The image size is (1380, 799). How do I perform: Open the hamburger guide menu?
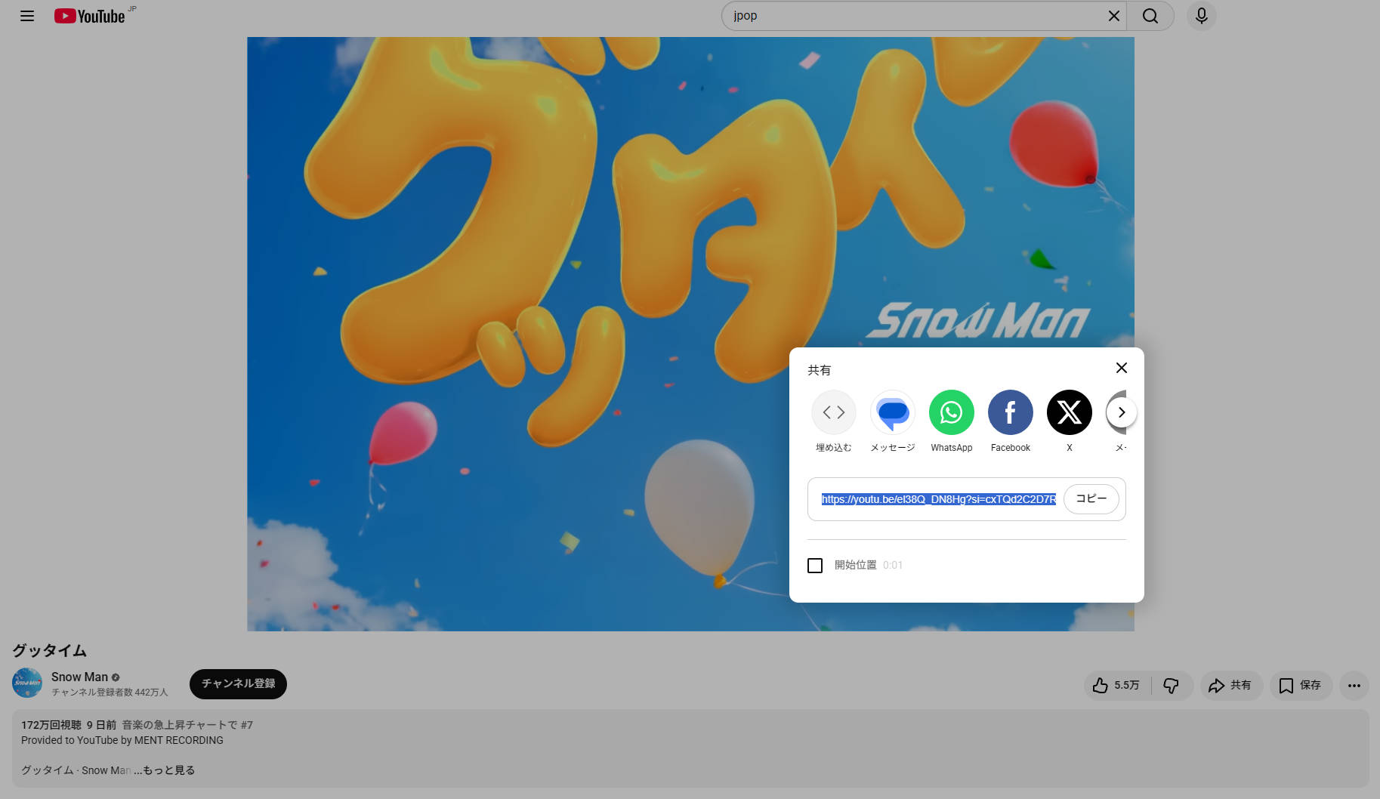[x=27, y=16]
